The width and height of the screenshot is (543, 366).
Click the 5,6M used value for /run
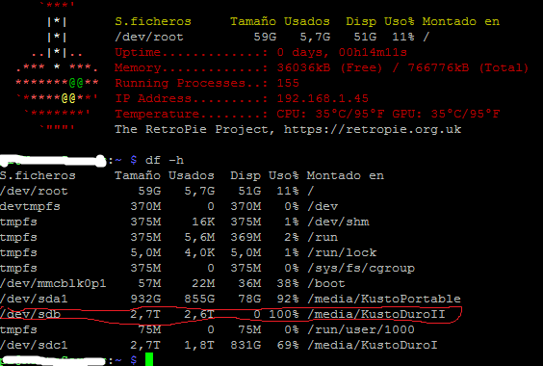click(x=199, y=237)
